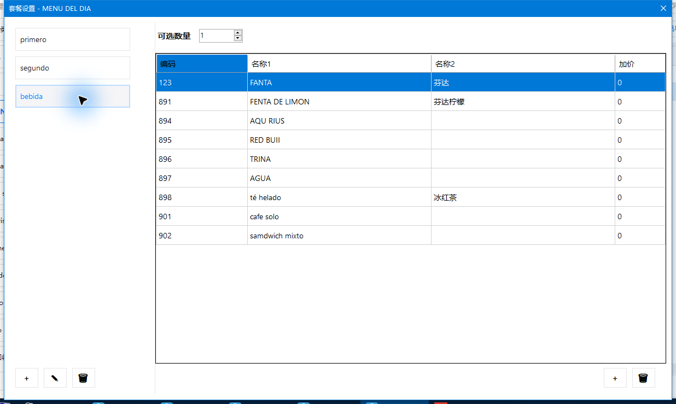Sort by the 名称1 column header
The image size is (676, 404).
[x=339, y=63]
